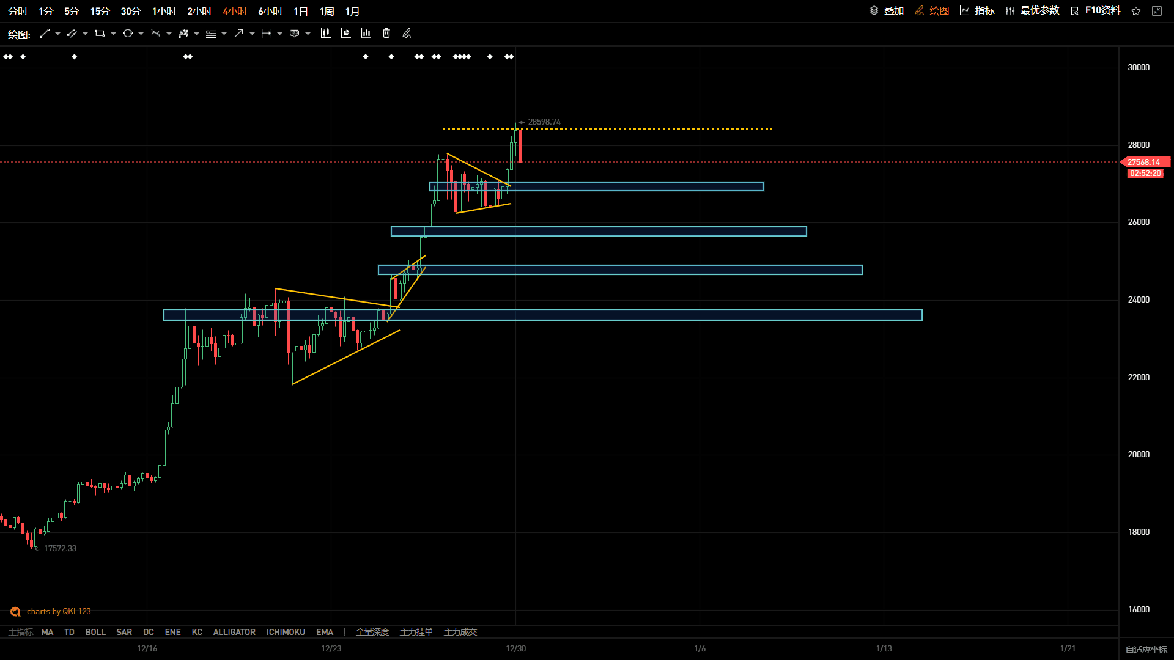This screenshot has height=660, width=1174.
Task: Toggle 自适应坐标 adaptive coordinates
Action: 1146,649
